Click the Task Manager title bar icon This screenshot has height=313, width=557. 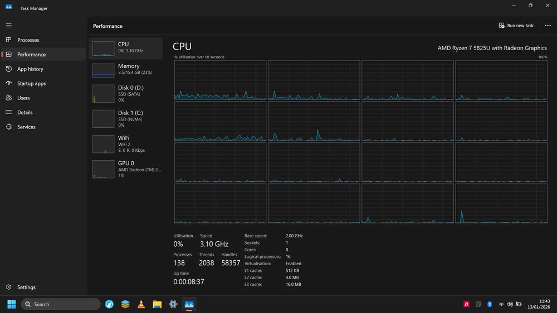click(8, 7)
